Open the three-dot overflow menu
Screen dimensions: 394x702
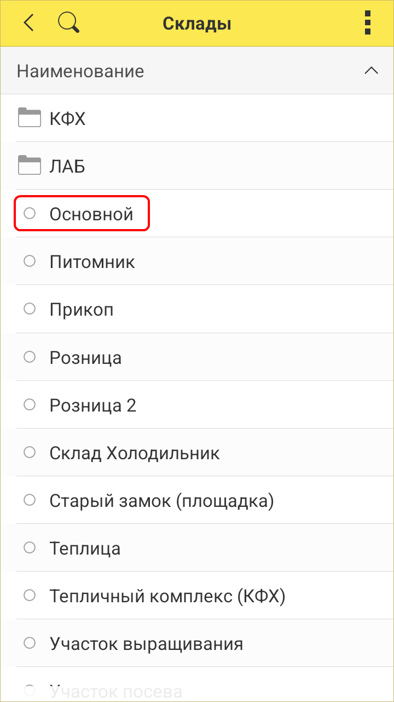coord(367,23)
